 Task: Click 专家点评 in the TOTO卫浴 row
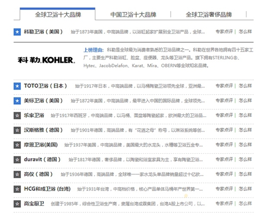224,86
